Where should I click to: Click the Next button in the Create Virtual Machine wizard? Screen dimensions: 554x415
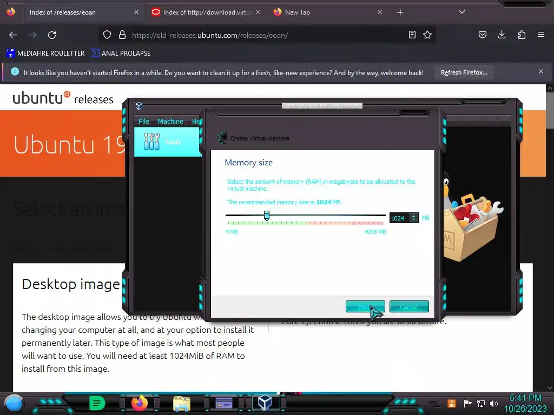(365, 306)
